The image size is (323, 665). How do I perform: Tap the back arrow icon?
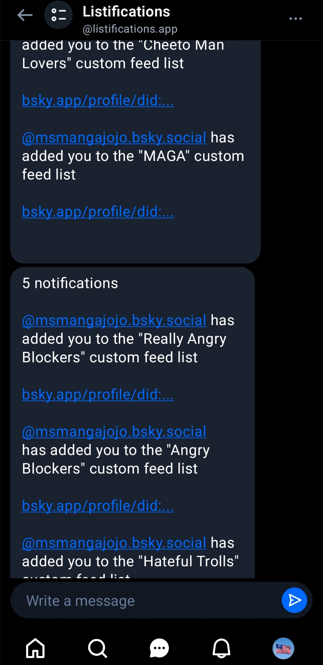coord(25,15)
